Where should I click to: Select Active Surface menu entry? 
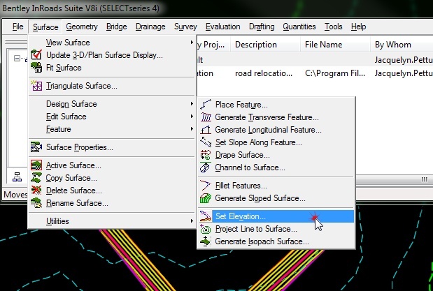111,165
